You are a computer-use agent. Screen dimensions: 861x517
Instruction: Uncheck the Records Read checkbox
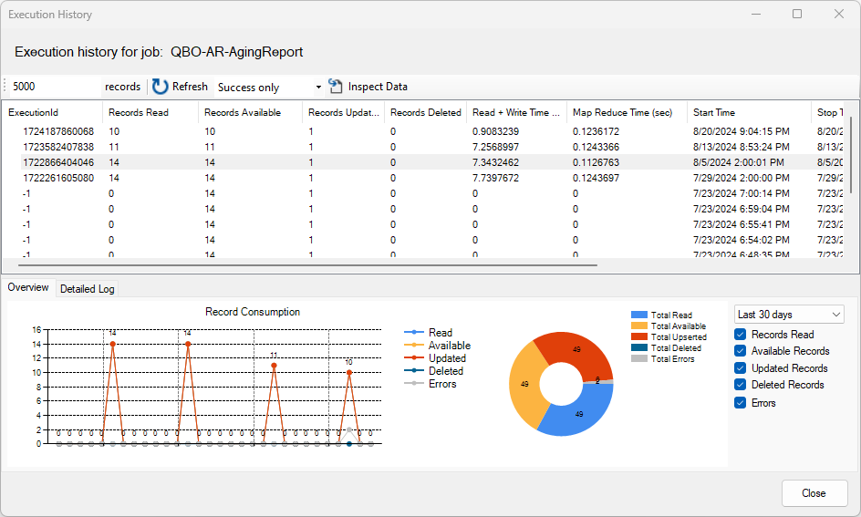(741, 335)
